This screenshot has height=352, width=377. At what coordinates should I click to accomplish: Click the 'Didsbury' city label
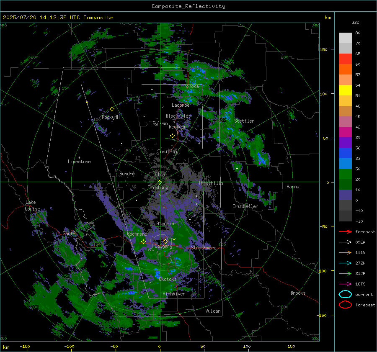tap(158, 188)
